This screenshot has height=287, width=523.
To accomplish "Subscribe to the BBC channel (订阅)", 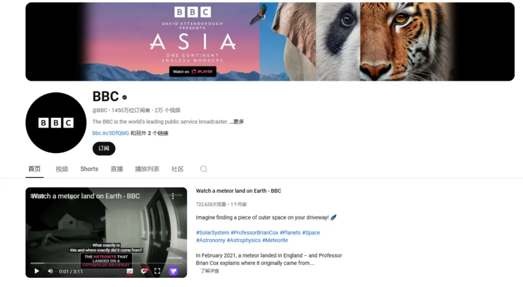I will click(x=104, y=148).
